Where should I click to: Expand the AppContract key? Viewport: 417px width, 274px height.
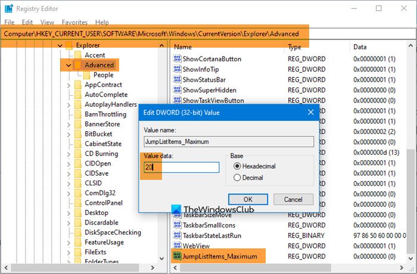[69, 85]
